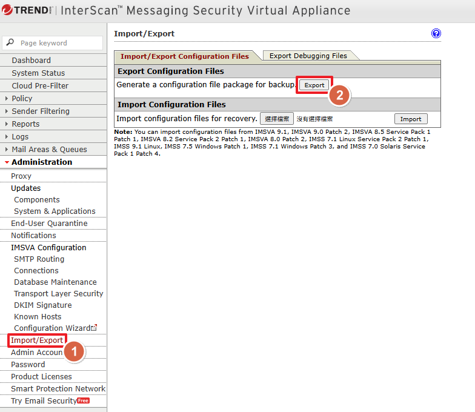Open Try Email Security link

click(44, 401)
